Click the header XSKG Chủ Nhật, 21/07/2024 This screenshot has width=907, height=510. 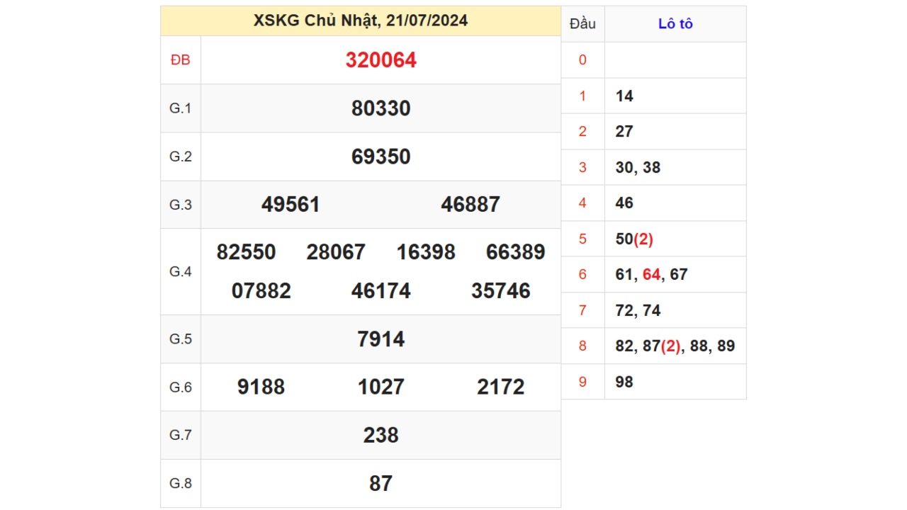tap(361, 21)
